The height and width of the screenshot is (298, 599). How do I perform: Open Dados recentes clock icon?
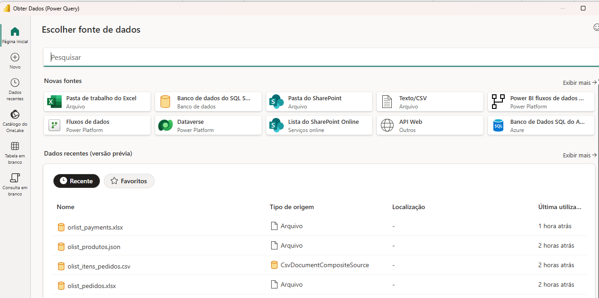point(15,83)
